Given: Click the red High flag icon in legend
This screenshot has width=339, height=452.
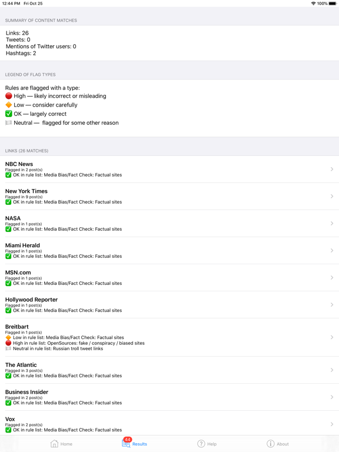Looking at the screenshot, I should pyautogui.click(x=8, y=96).
